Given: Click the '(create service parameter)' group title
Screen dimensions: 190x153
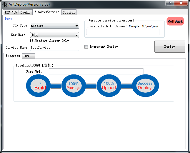Looking at the screenshot, I should 111,20.
